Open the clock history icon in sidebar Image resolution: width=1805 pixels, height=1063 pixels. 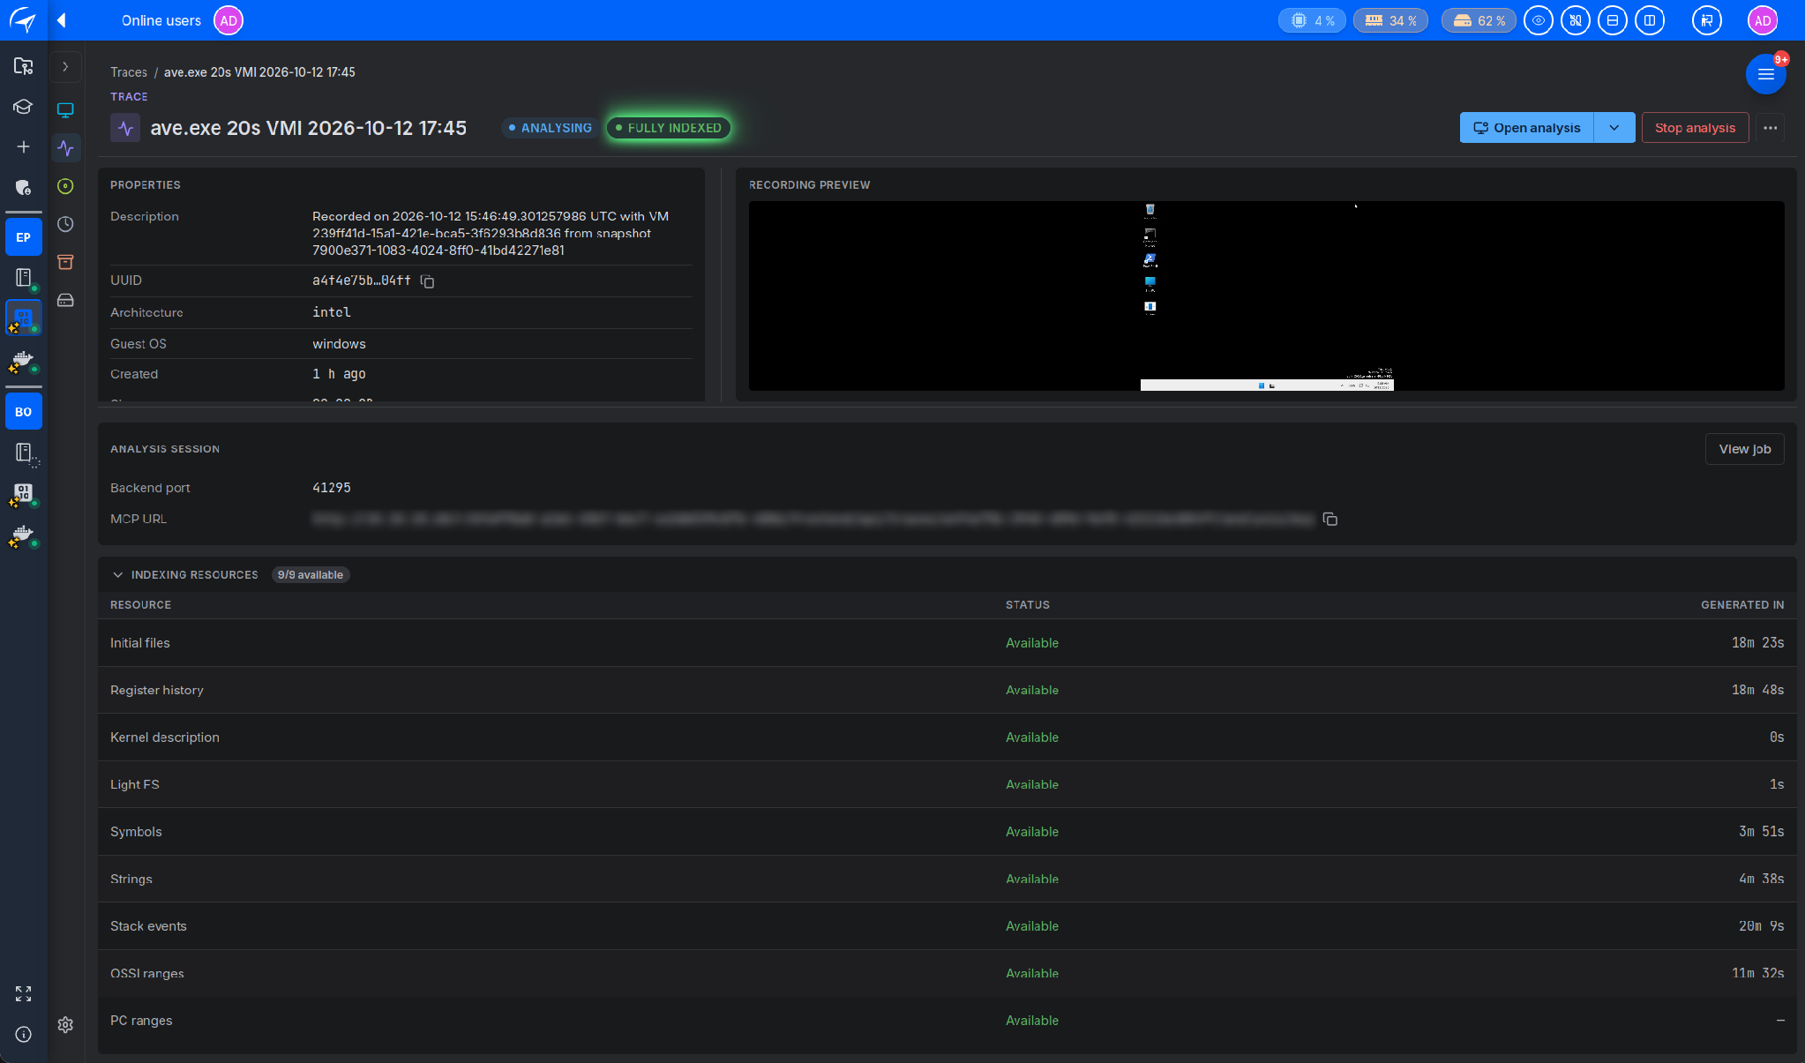65,224
